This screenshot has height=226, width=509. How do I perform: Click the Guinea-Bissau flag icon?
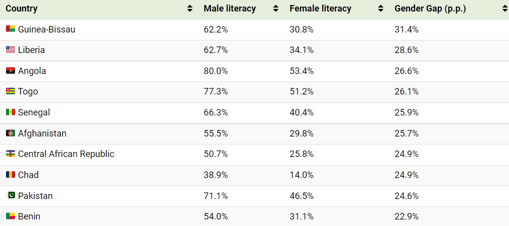11,29
